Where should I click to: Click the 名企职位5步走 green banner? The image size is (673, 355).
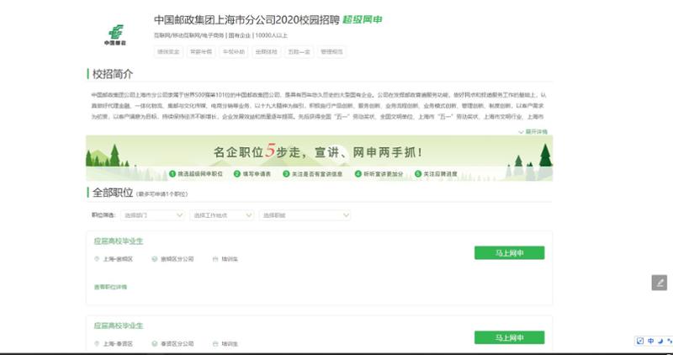(x=319, y=155)
